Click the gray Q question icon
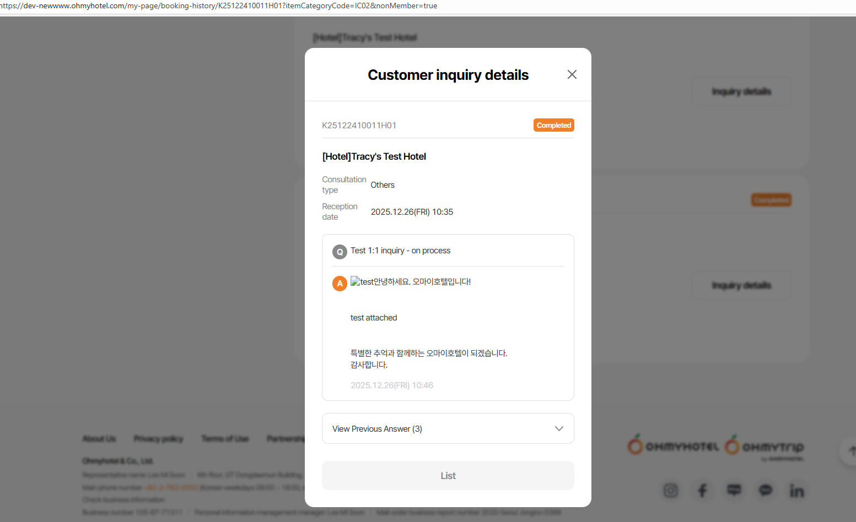856x522 pixels. tap(340, 252)
